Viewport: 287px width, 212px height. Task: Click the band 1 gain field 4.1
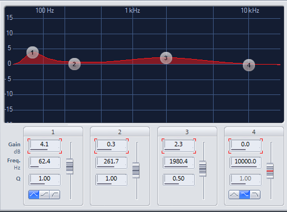click(45, 146)
